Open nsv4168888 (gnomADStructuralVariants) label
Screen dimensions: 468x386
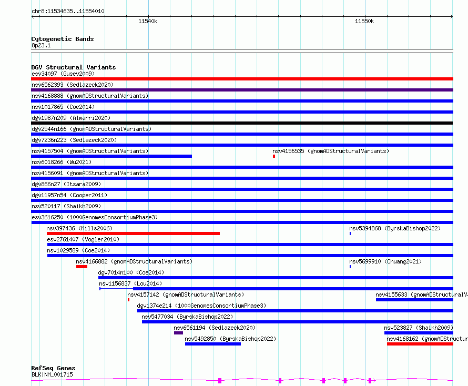(90, 96)
